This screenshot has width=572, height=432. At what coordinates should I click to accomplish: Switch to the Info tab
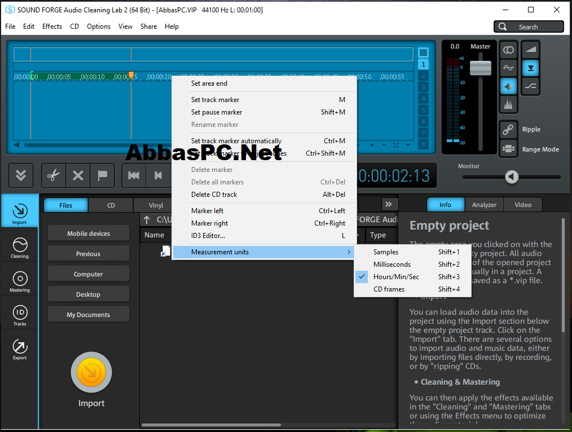click(x=445, y=205)
